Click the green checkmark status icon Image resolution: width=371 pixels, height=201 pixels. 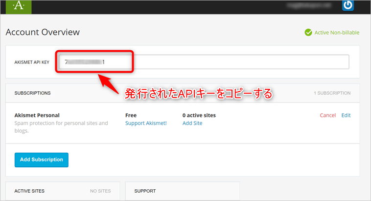(x=308, y=33)
